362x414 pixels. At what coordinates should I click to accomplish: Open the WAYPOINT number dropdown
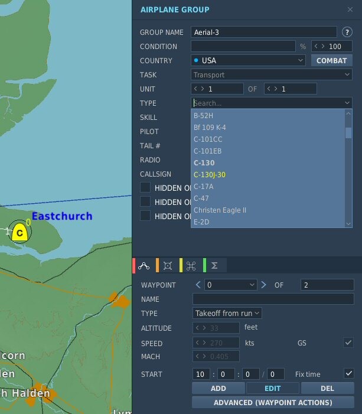tap(231, 285)
